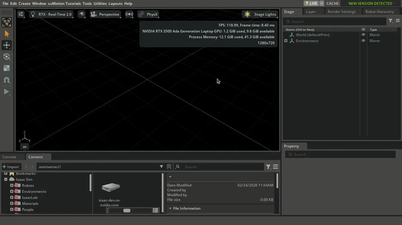The width and height of the screenshot is (402, 225).
Task: Expand the Environment tree item
Action: [x=286, y=41]
